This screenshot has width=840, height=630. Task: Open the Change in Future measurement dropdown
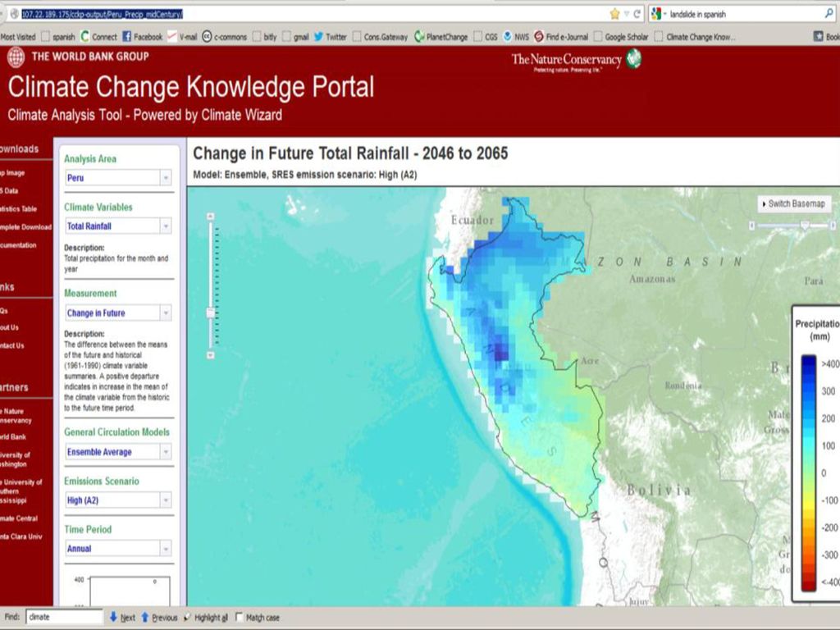coord(118,313)
